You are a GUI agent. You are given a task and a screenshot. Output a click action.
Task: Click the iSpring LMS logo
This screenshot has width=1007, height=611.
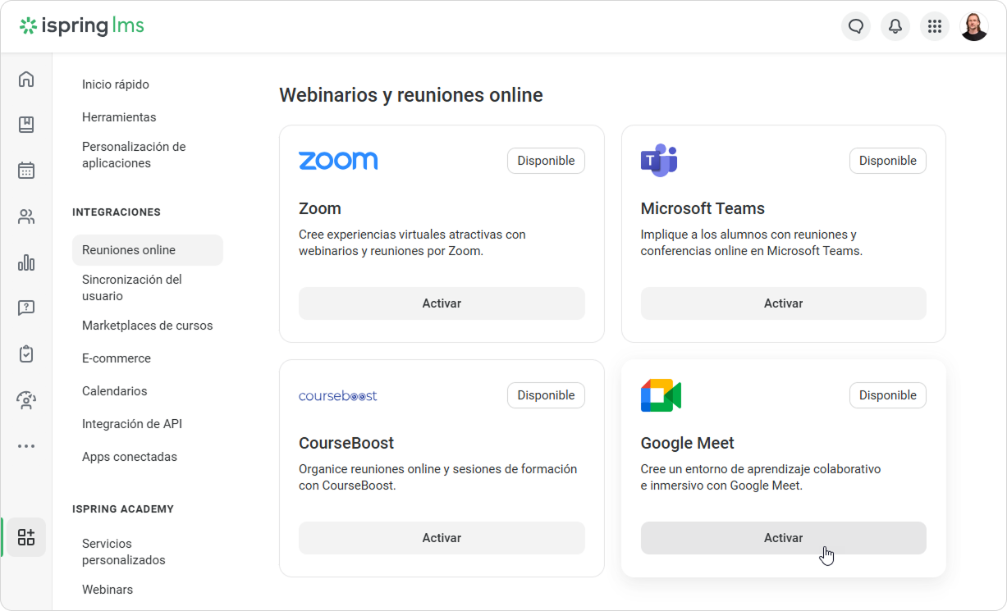[x=82, y=26]
